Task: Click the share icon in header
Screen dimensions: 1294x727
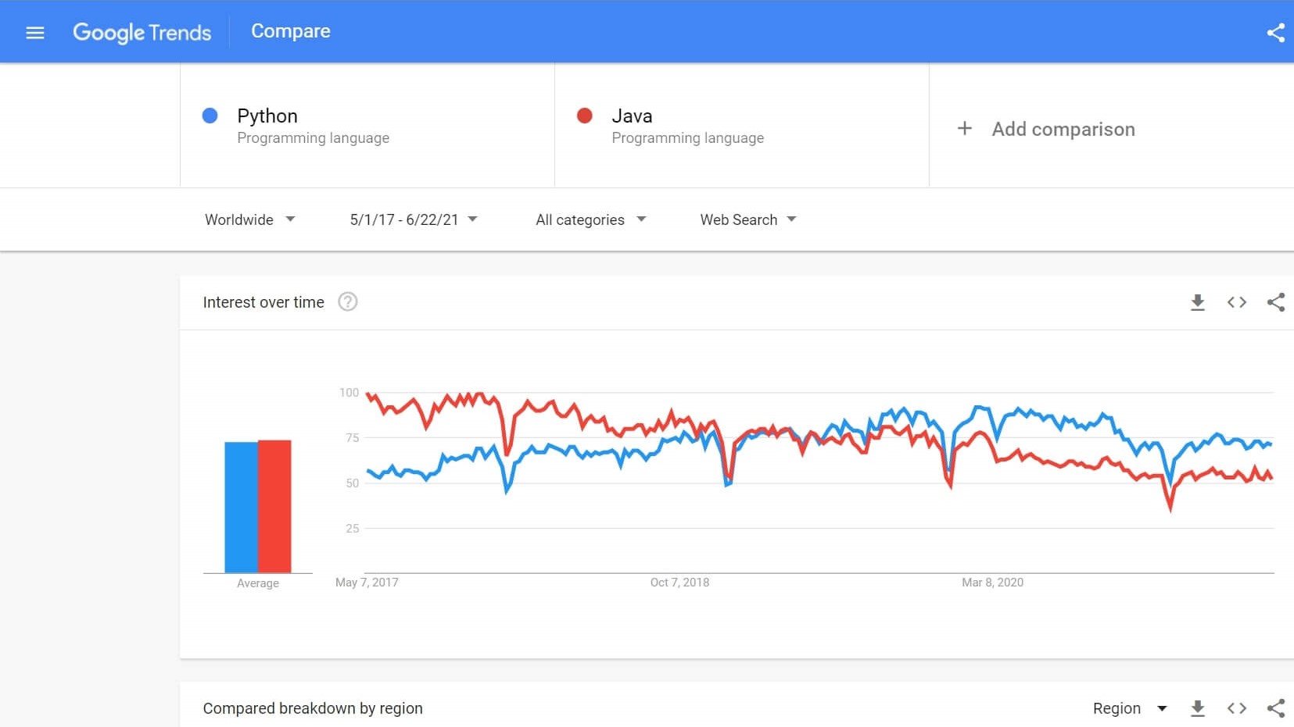Action: pos(1275,33)
